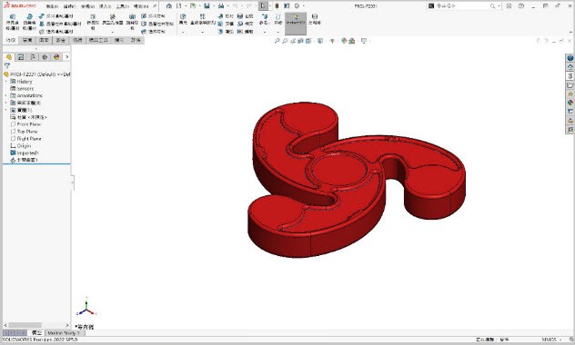Open Options gear icon in the title bar

297,5
